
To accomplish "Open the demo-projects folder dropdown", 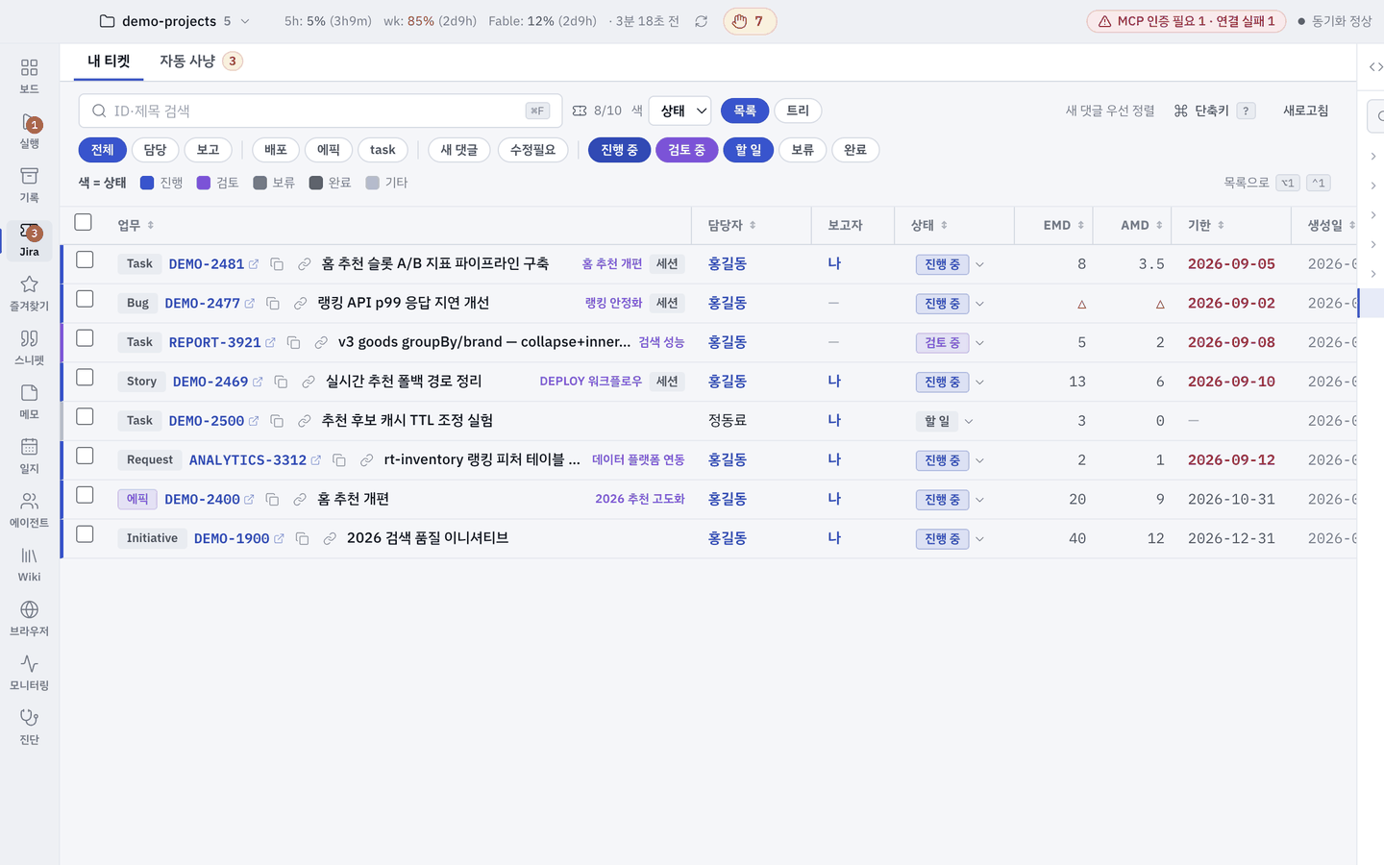I will coord(174,21).
